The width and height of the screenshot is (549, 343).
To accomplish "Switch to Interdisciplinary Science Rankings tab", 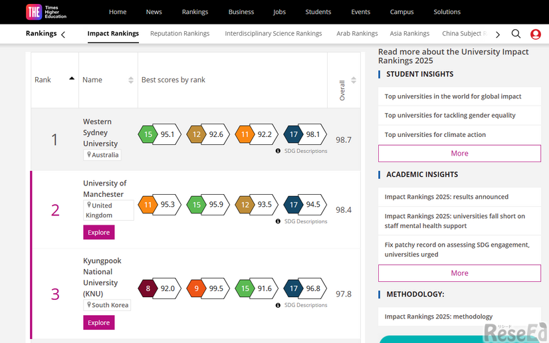I will 273,34.
